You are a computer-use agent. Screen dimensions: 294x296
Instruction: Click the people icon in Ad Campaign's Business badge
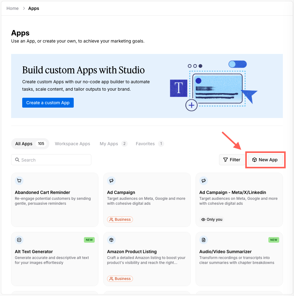coord(111,220)
